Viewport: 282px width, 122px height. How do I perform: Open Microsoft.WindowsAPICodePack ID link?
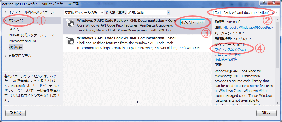[248, 28]
